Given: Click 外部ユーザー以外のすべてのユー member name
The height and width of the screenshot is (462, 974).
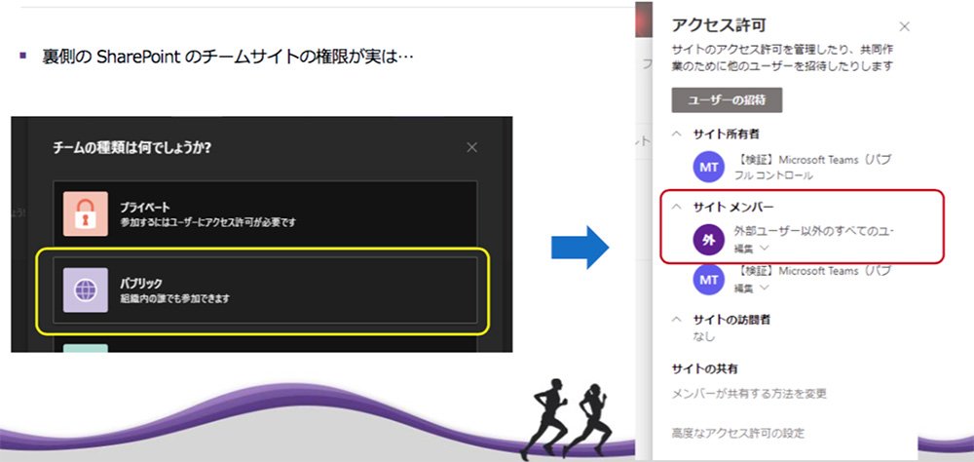Looking at the screenshot, I should click(x=813, y=232).
